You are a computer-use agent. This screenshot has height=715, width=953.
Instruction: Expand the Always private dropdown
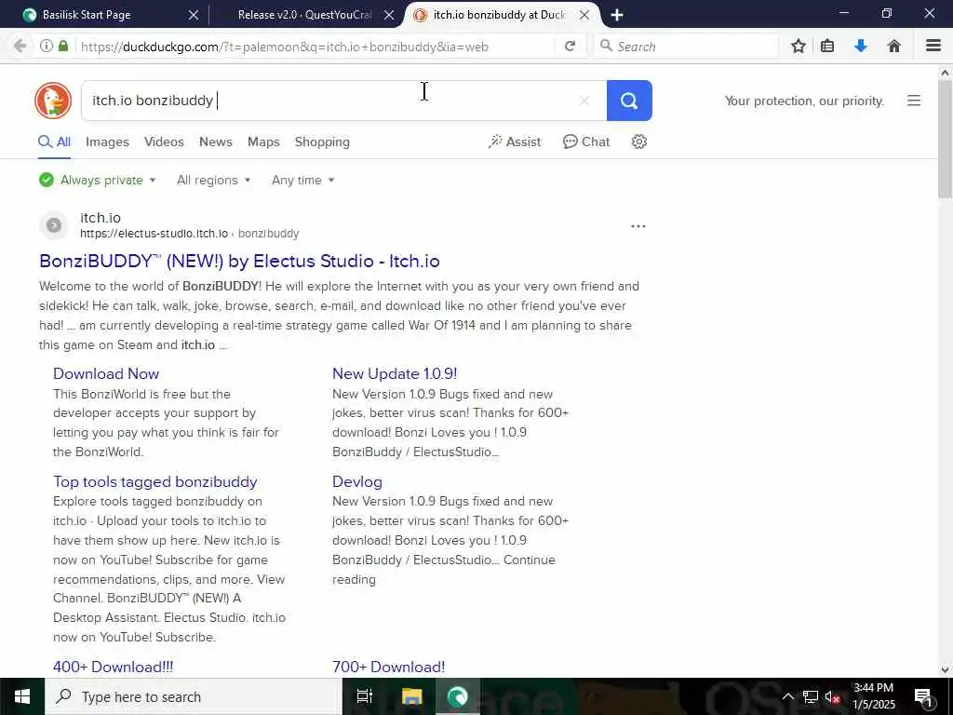[97, 180]
